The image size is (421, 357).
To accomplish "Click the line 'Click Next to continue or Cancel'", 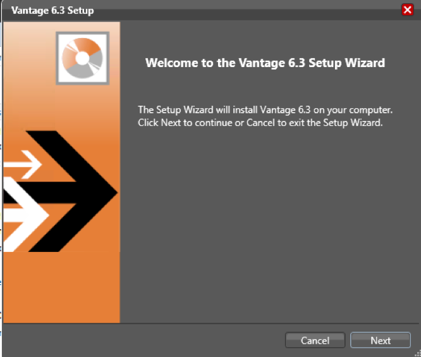I will click(260, 123).
